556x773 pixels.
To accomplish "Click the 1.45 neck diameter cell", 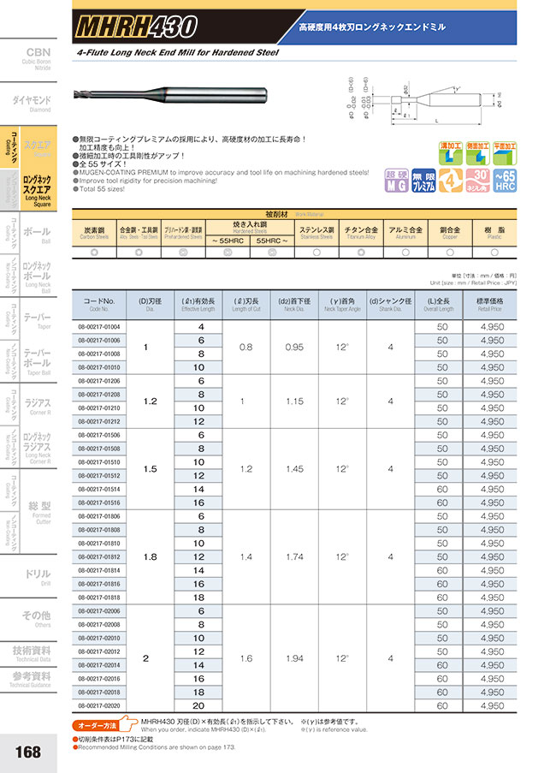I will click(294, 469).
